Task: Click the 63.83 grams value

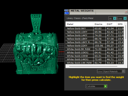Action: click(x=98, y=29)
